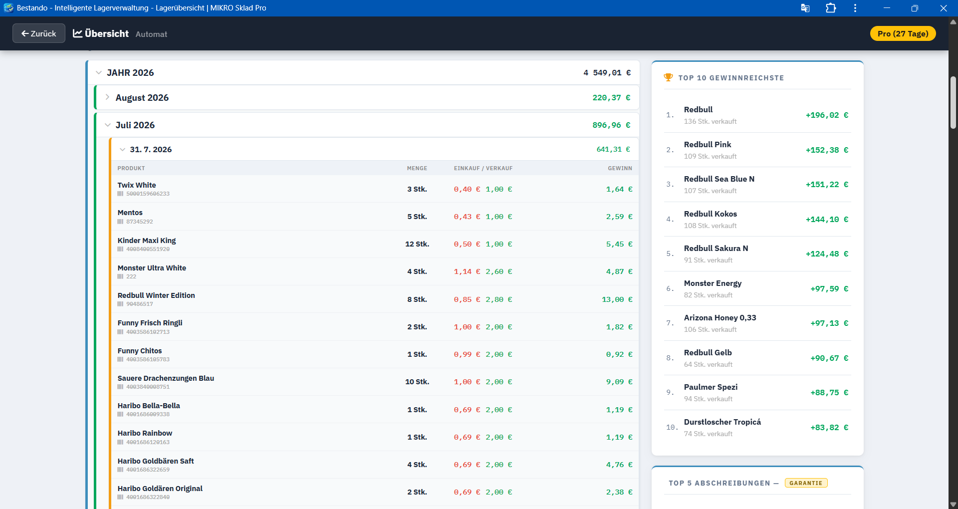Click the Funny Chitos product name
Viewport: 958px width, 509px height.
[x=140, y=351]
